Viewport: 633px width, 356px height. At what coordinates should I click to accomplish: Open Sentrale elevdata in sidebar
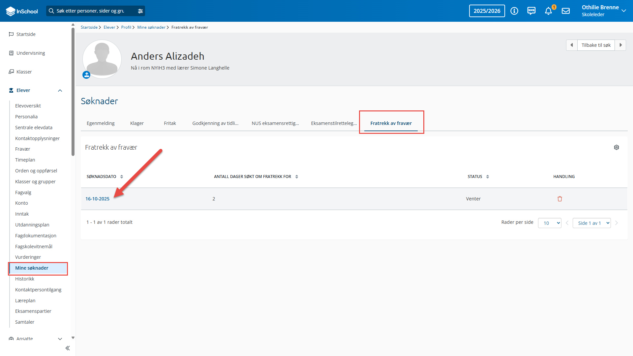click(34, 128)
